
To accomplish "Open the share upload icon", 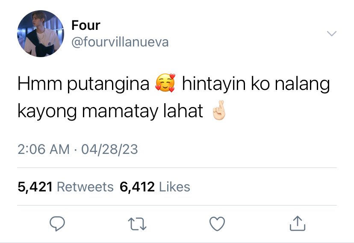I will pos(298,223).
